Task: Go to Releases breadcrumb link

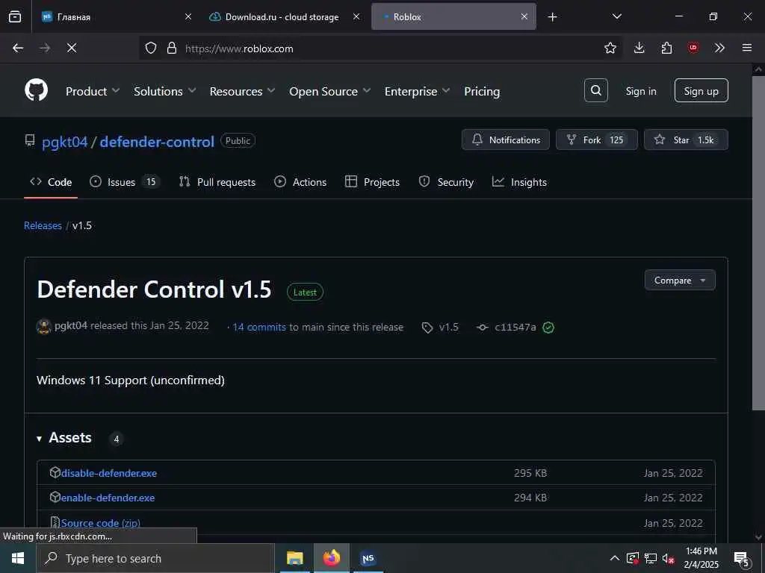Action: pyautogui.click(x=43, y=225)
